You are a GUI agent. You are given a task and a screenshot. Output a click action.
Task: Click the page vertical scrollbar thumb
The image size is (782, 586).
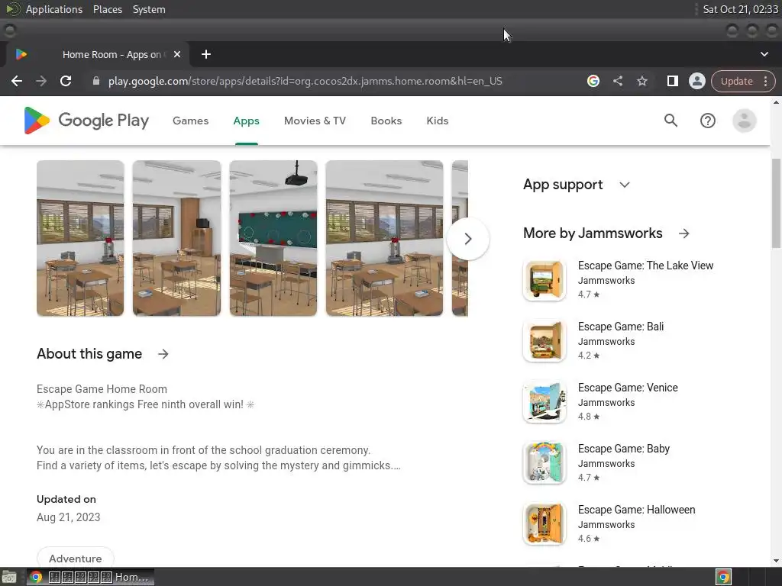[x=776, y=203]
